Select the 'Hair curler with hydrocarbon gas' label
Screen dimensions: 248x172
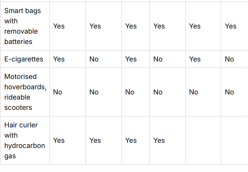click(x=24, y=140)
